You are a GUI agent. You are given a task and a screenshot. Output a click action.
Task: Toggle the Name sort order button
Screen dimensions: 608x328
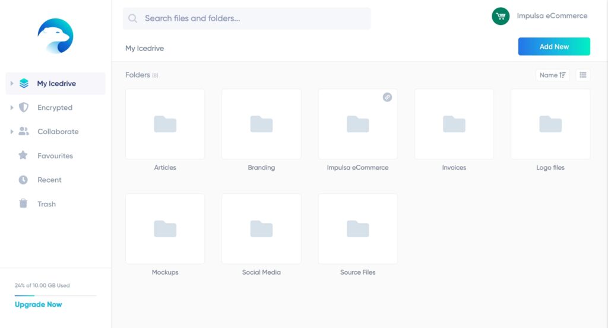click(552, 75)
